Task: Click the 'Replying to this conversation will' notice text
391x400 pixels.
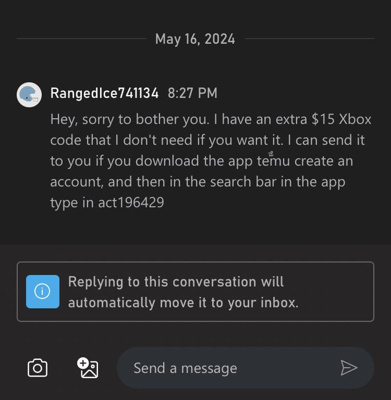Action: pos(176,282)
